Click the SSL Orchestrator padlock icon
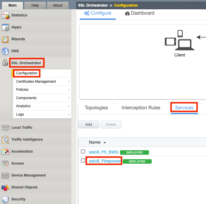This screenshot has width=206, height=204. (5, 62)
